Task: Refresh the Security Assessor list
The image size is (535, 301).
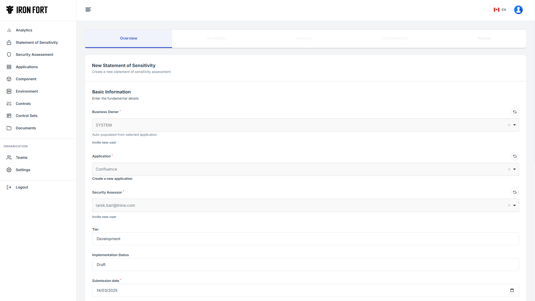Action: [515, 192]
